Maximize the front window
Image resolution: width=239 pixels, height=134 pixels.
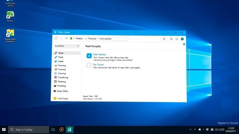(175, 33)
